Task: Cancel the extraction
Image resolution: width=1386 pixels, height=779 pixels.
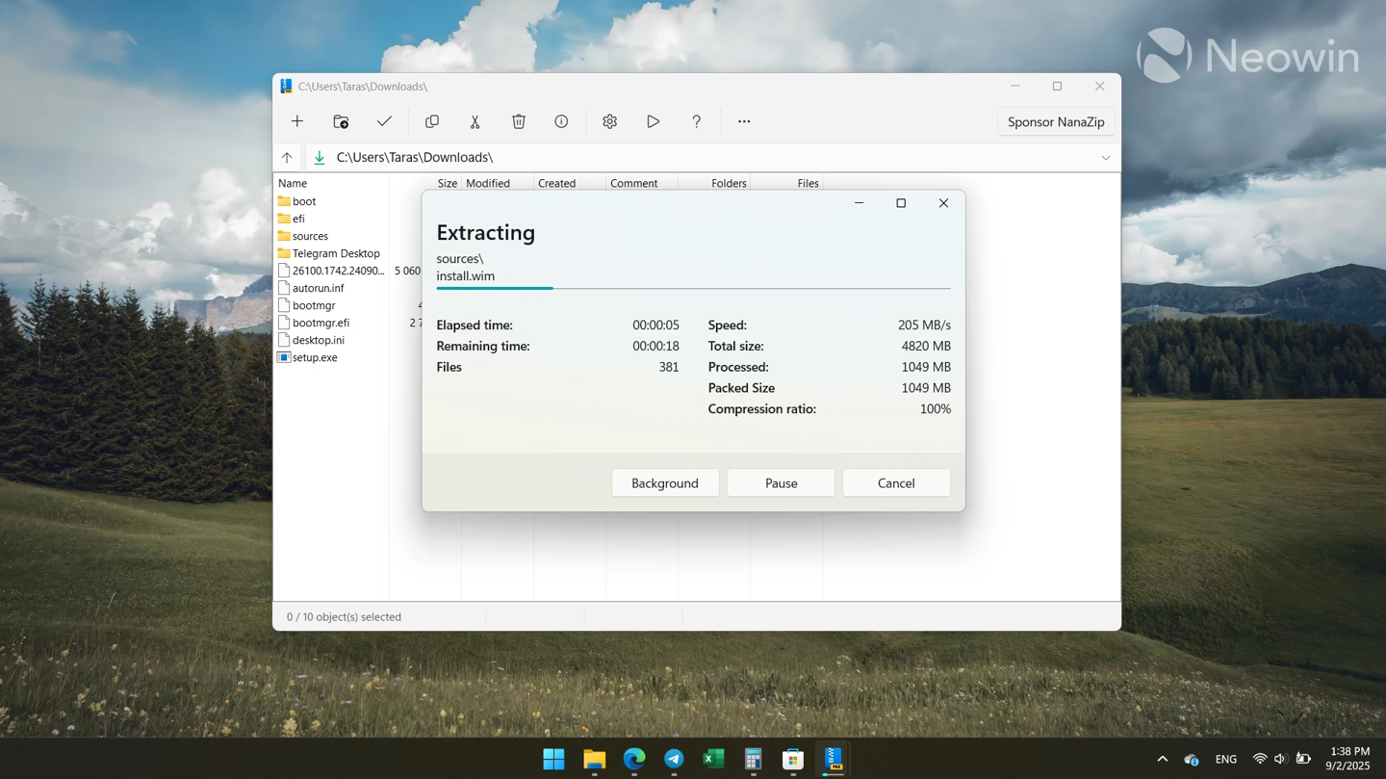Action: (895, 483)
